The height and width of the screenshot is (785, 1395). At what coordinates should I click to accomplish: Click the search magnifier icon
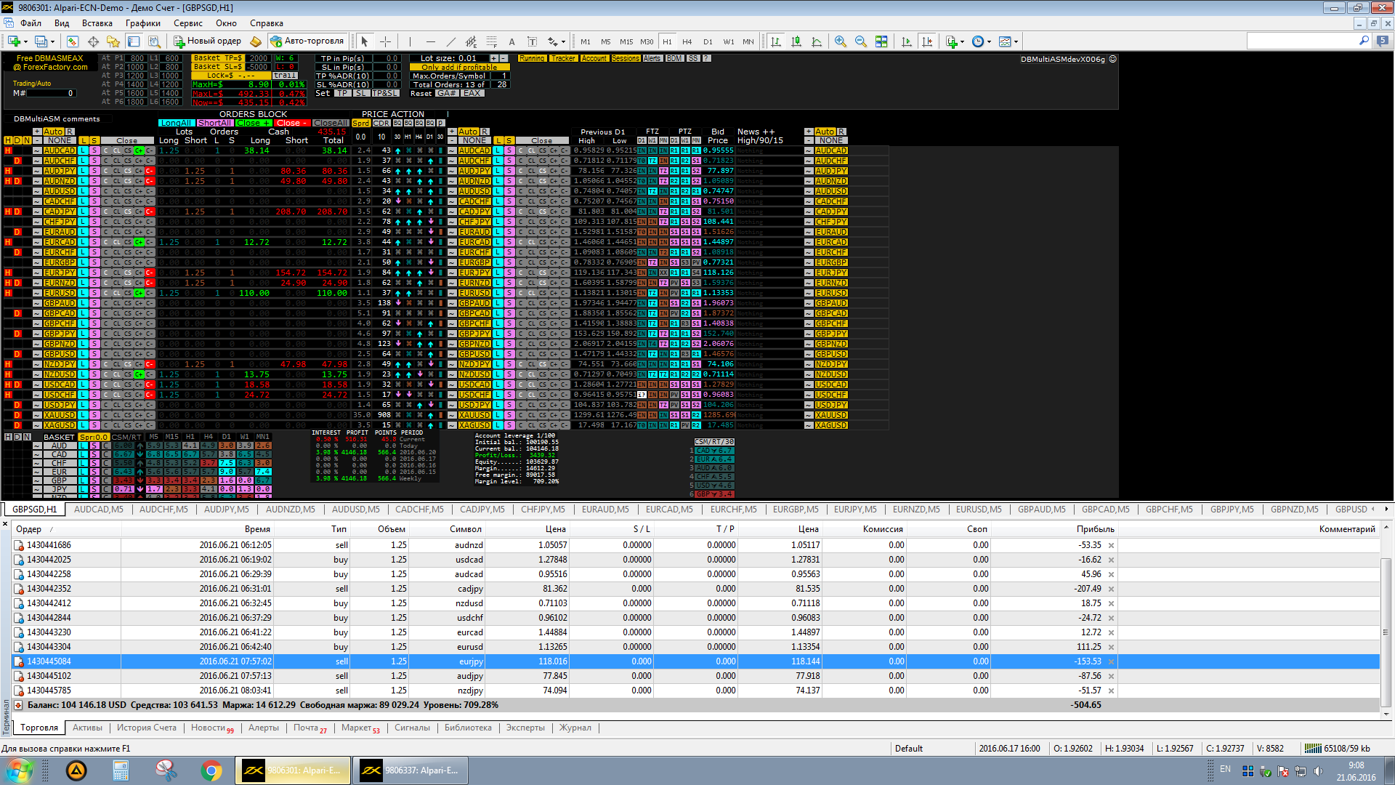click(x=1364, y=41)
